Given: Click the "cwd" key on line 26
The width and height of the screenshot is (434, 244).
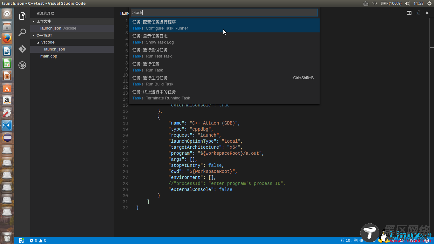Looking at the screenshot, I should pos(175,172).
